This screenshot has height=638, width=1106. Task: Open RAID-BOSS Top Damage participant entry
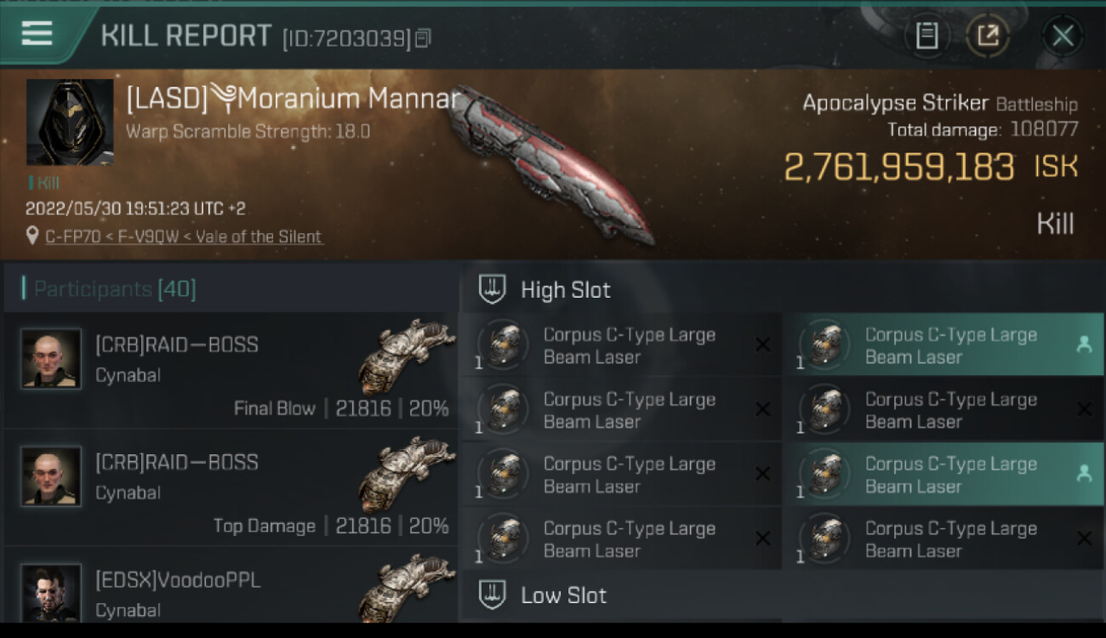pos(231,487)
